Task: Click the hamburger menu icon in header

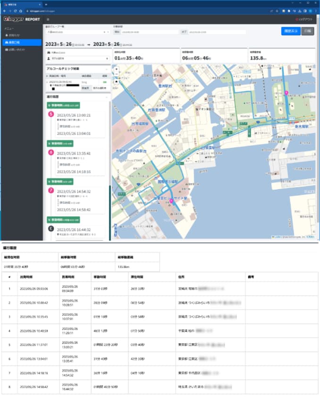Action: (x=48, y=19)
